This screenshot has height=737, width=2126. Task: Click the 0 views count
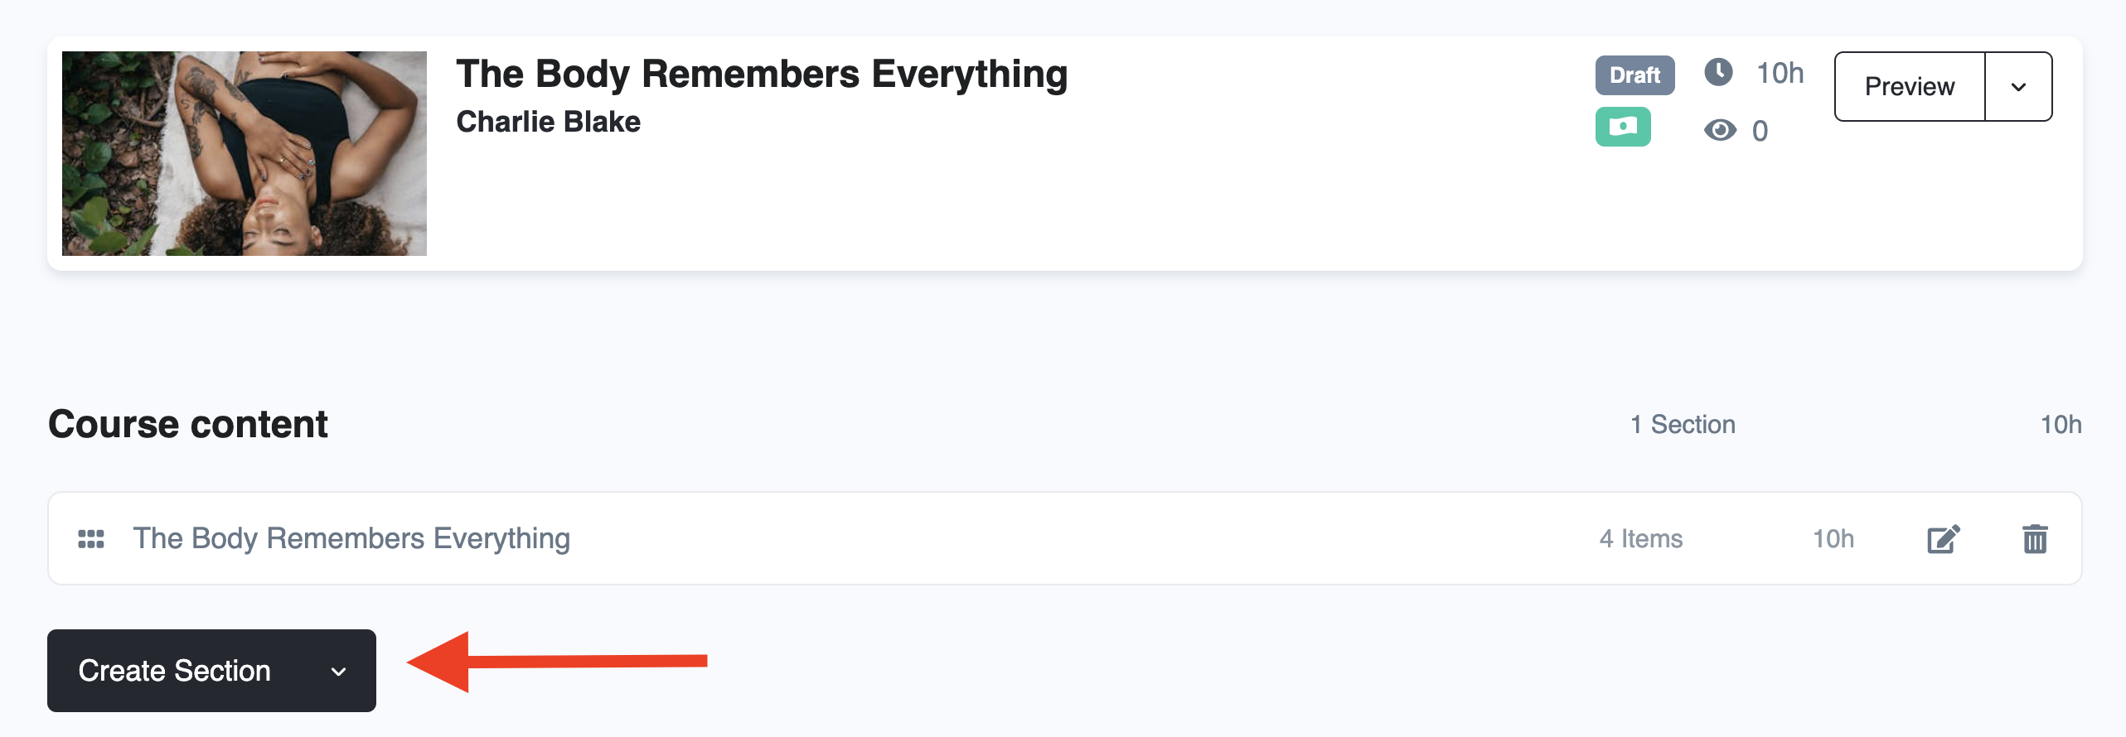click(x=1760, y=131)
